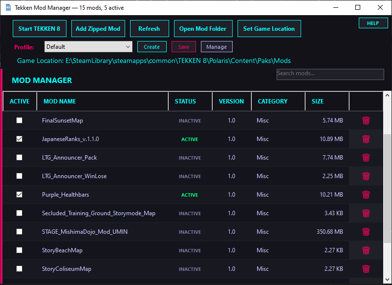Click version 1.0 of StoryColiseumMap

click(x=232, y=269)
